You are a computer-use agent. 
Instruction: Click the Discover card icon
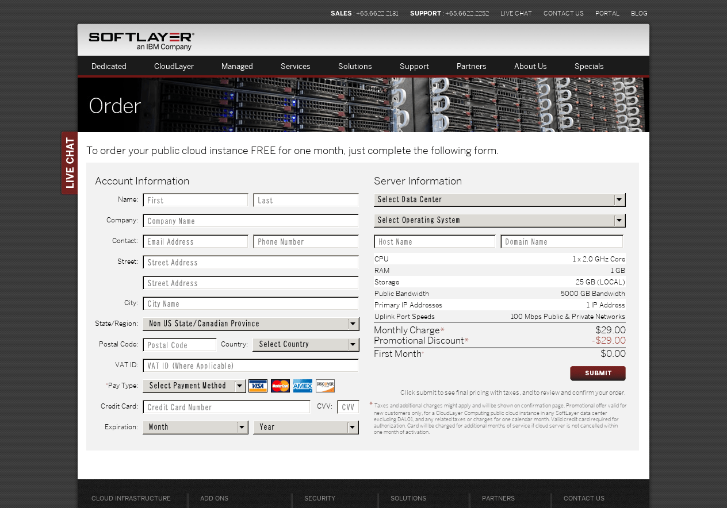click(x=325, y=386)
